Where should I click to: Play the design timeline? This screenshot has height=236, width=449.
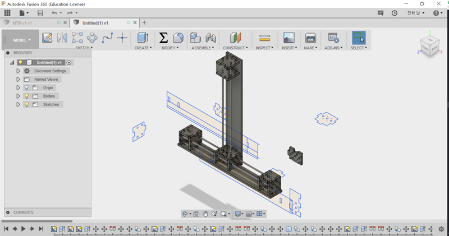click(24, 229)
